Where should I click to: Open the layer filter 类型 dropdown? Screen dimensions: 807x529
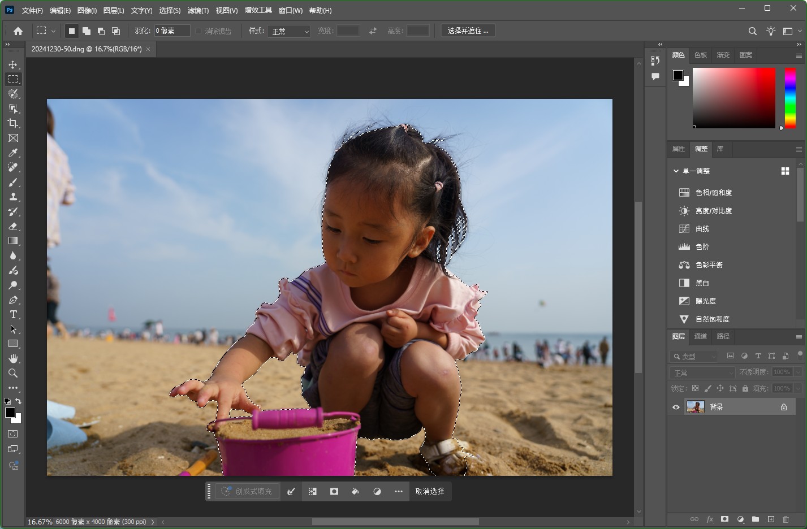pos(693,357)
